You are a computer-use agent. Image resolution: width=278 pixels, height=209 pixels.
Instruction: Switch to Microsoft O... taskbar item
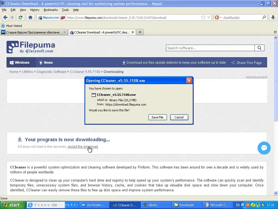[217, 205]
